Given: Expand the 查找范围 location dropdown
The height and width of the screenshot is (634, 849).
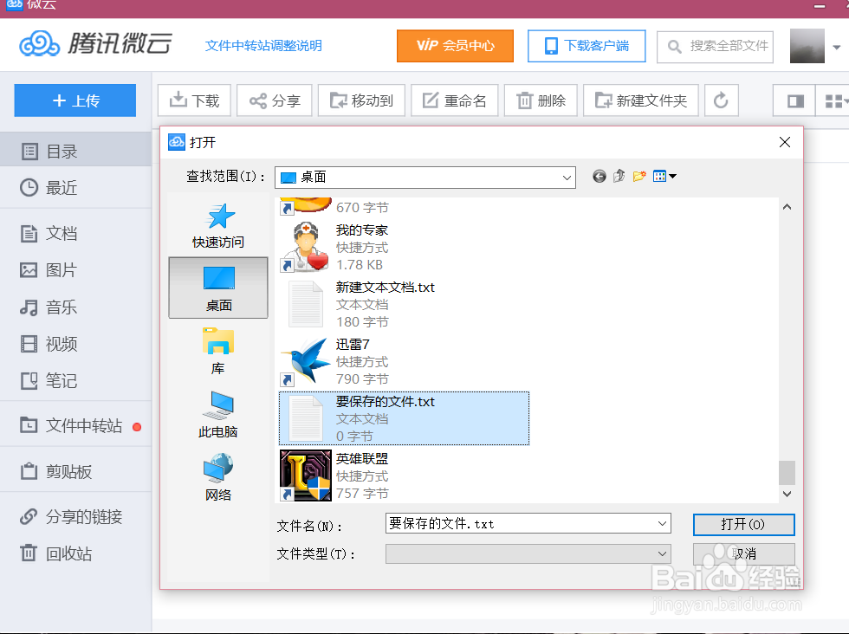Looking at the screenshot, I should 567,178.
